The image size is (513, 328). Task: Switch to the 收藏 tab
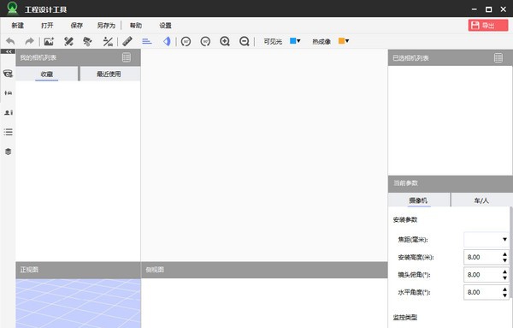click(x=47, y=74)
